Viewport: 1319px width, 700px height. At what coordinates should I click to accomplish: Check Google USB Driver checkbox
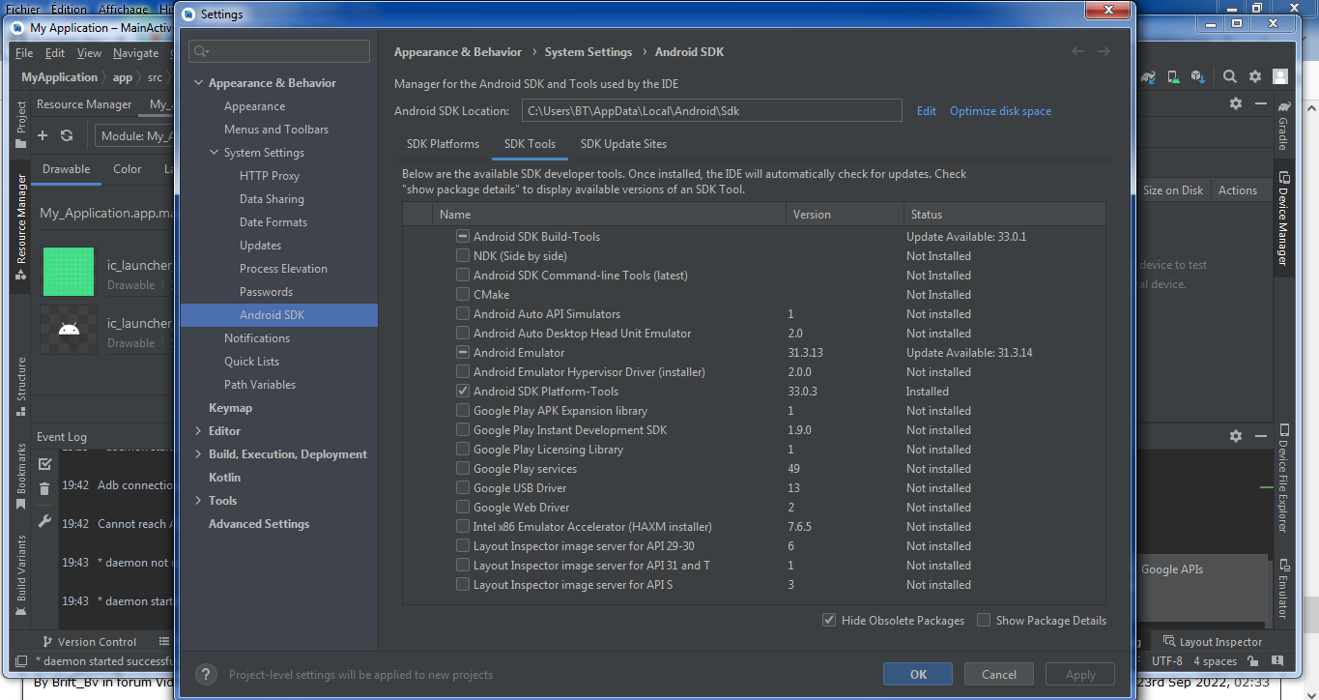pos(463,488)
